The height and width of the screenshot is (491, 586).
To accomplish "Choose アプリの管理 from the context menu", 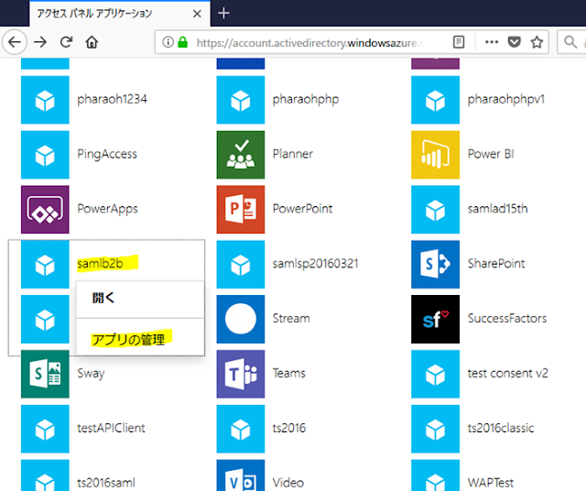I will (140, 339).
